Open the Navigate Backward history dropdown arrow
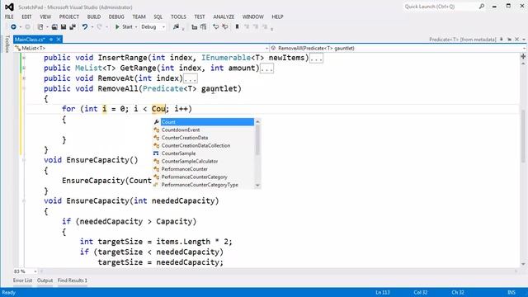 tap(20, 27)
